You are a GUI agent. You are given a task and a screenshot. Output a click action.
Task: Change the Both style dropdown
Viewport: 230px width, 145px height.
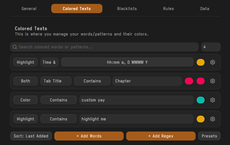pyautogui.click(x=25, y=81)
